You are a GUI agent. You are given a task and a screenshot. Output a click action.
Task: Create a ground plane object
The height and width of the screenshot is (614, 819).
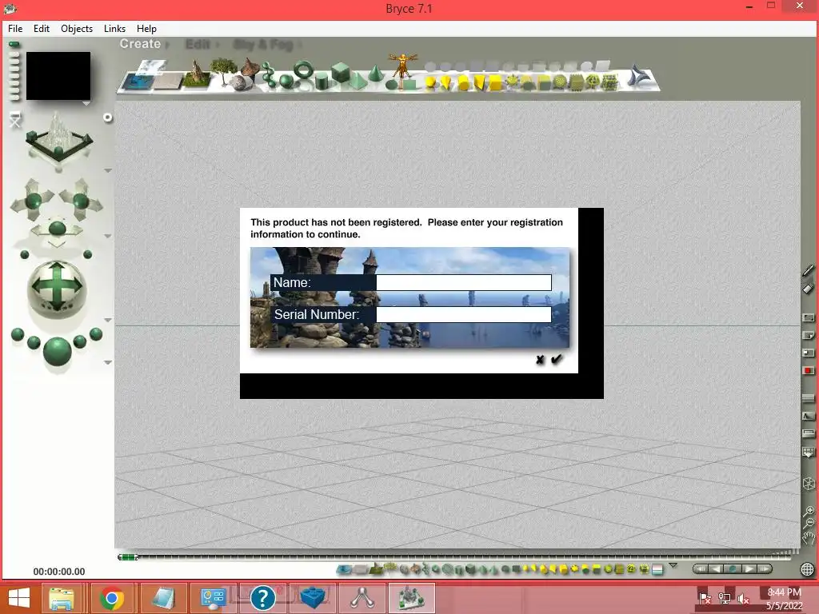tap(168, 82)
